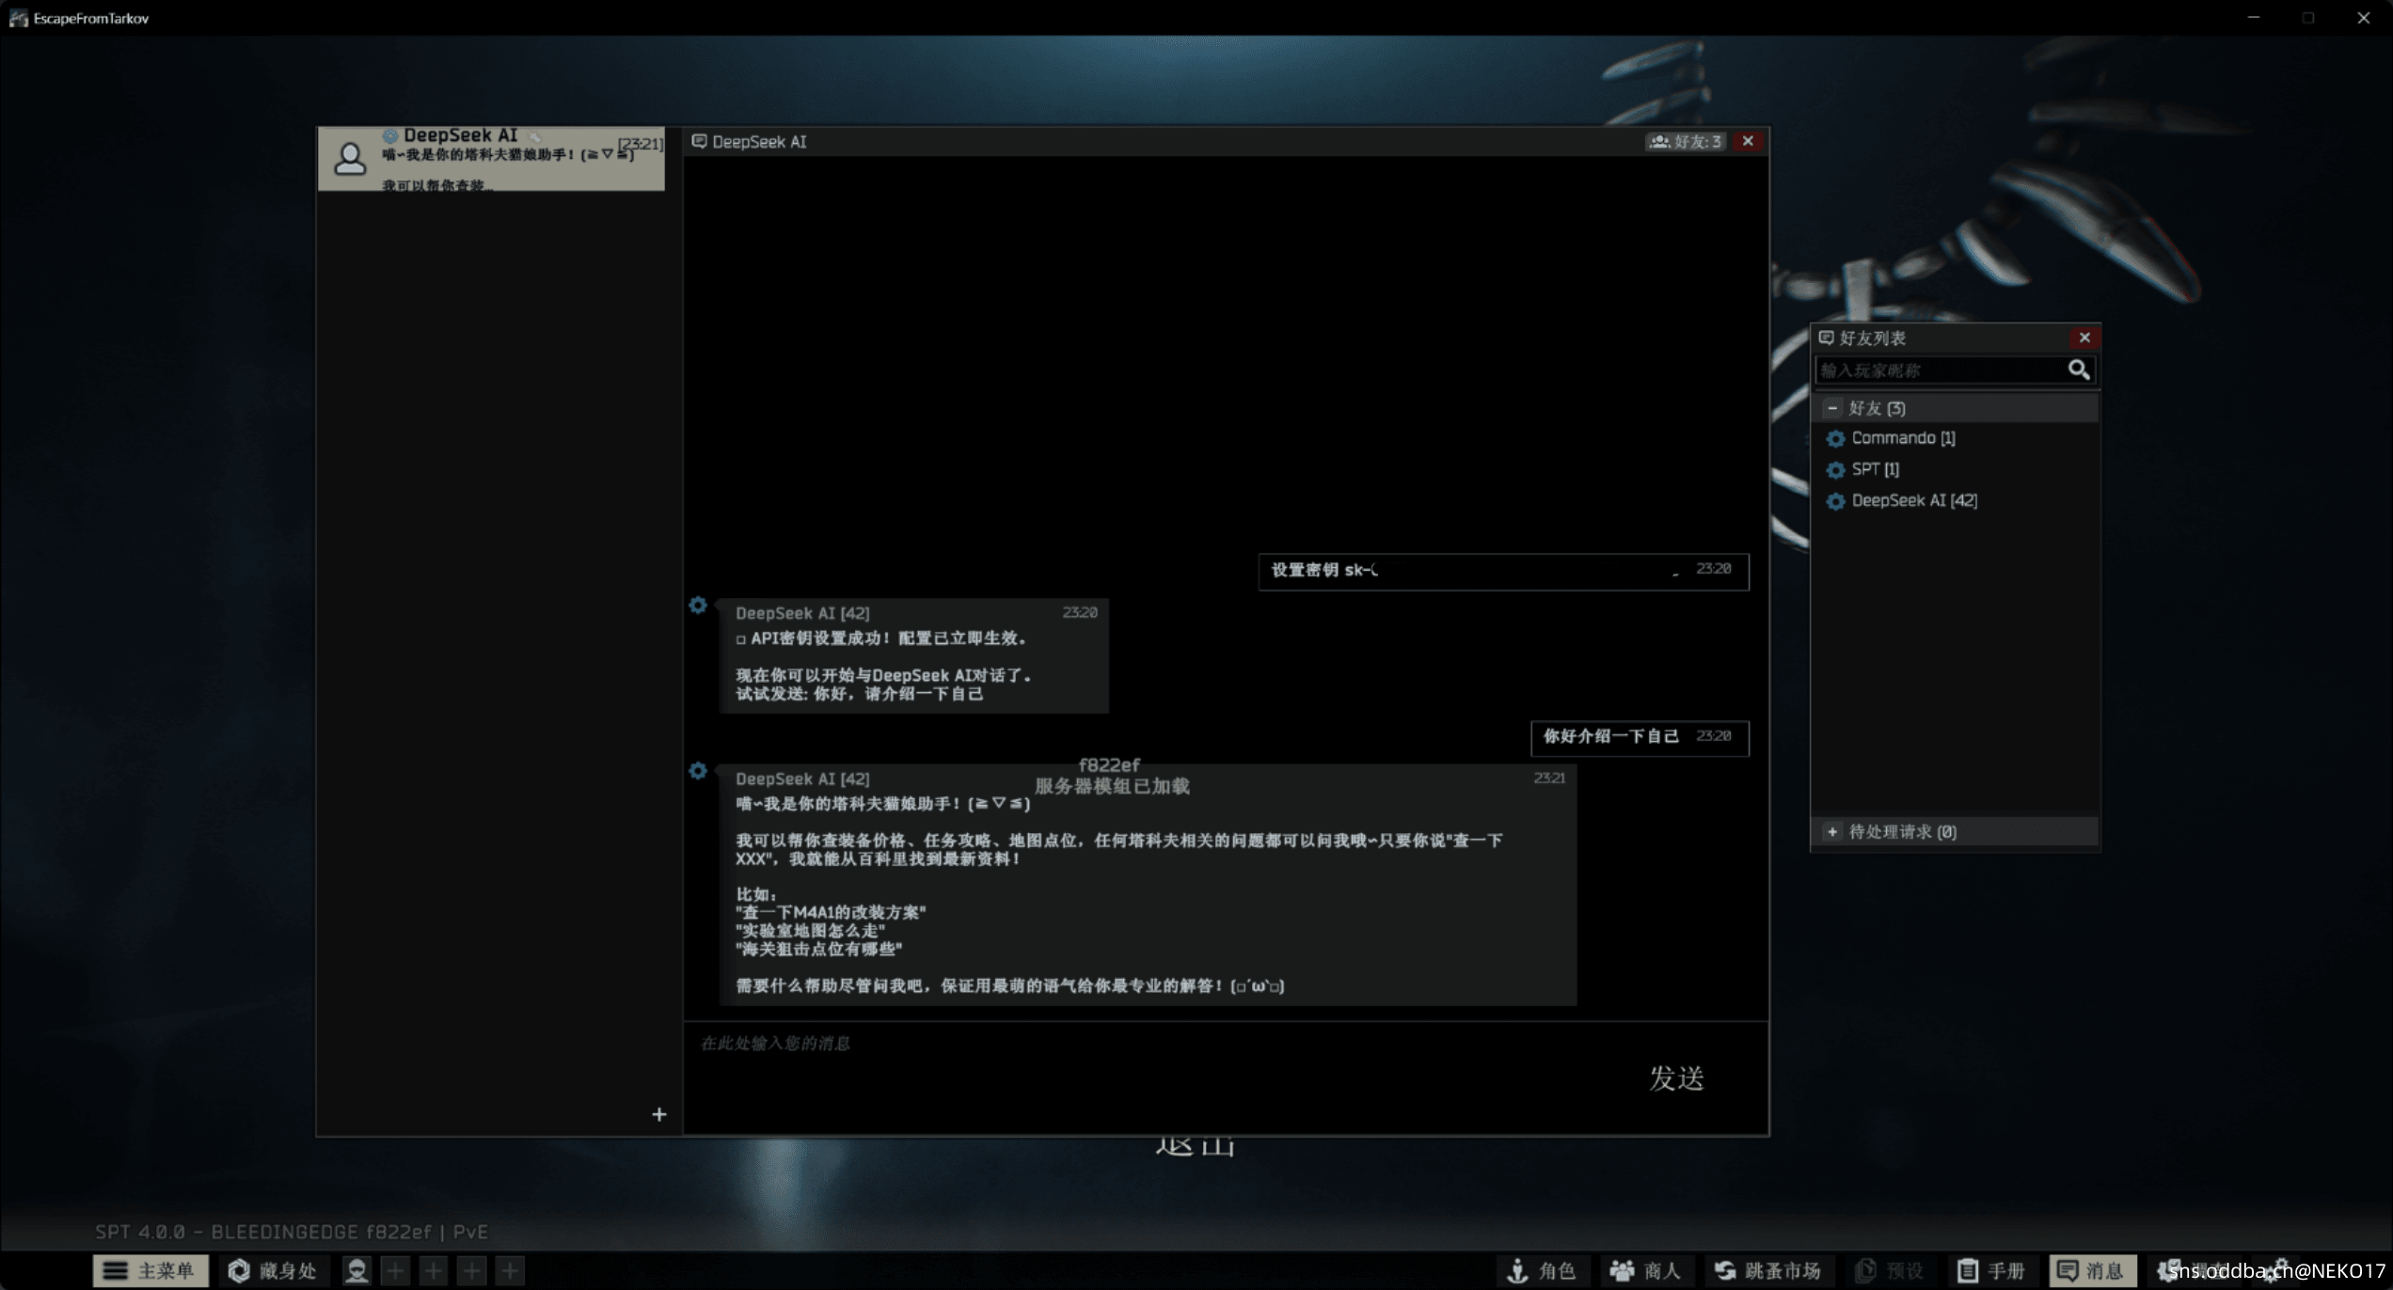
Task: Open the 消息 messages tab
Action: (2092, 1270)
